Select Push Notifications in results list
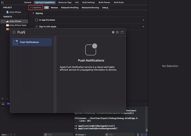This screenshot has height=136, width=191. pos(32,42)
